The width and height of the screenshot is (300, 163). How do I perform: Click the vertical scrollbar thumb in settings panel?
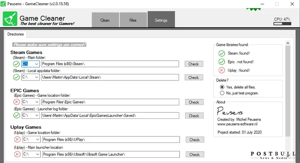[288, 91]
